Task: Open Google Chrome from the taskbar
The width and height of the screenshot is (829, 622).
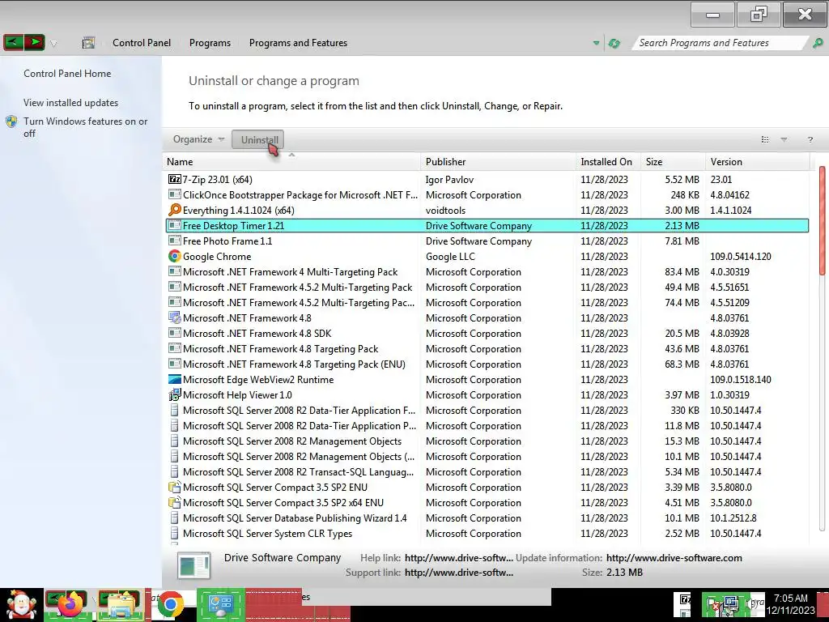Action: click(x=170, y=605)
